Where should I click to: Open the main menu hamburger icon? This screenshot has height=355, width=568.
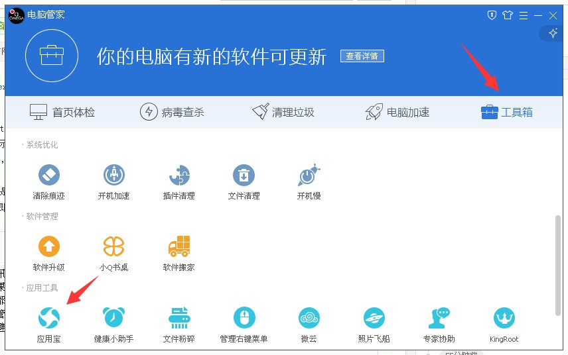tap(524, 15)
